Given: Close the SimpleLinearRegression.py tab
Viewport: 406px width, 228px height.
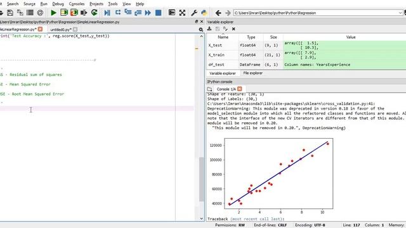Looking at the screenshot, I should tap(40, 29).
